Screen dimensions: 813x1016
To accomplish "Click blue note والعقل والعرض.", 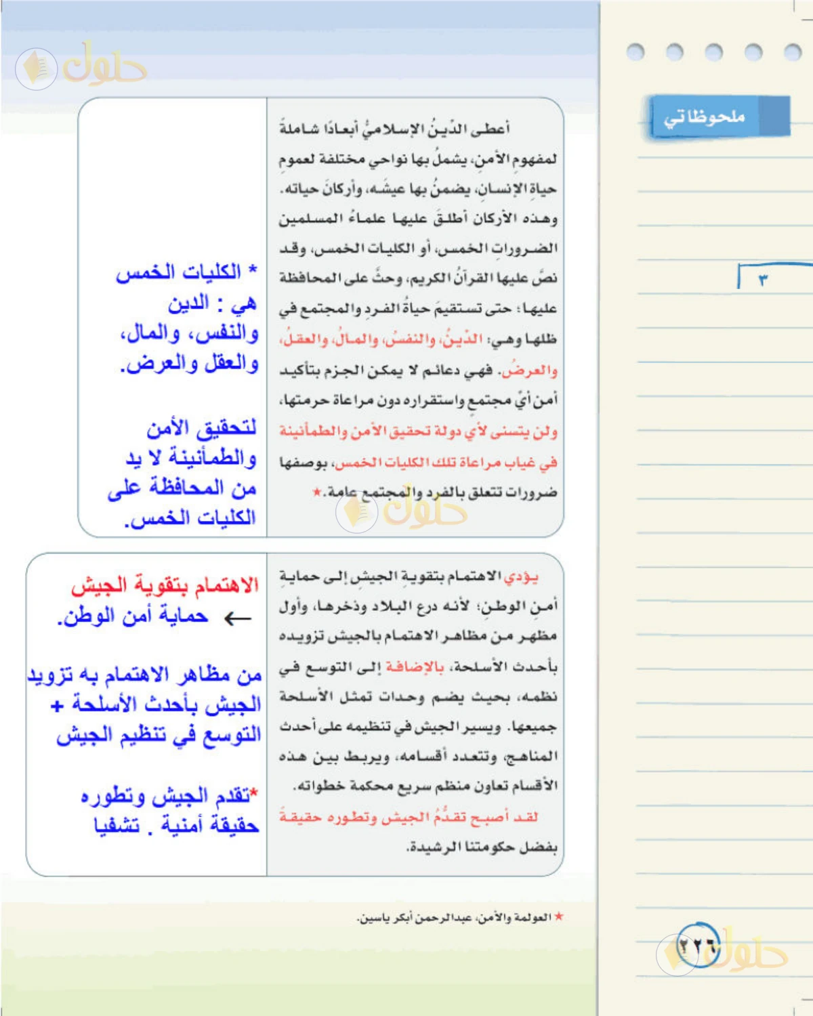I will click(189, 364).
